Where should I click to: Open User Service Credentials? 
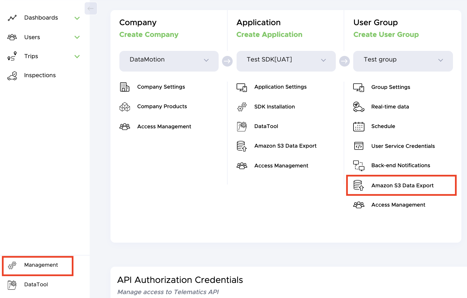coord(403,146)
